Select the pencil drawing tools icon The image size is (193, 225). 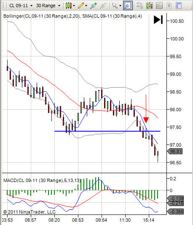pos(81,5)
